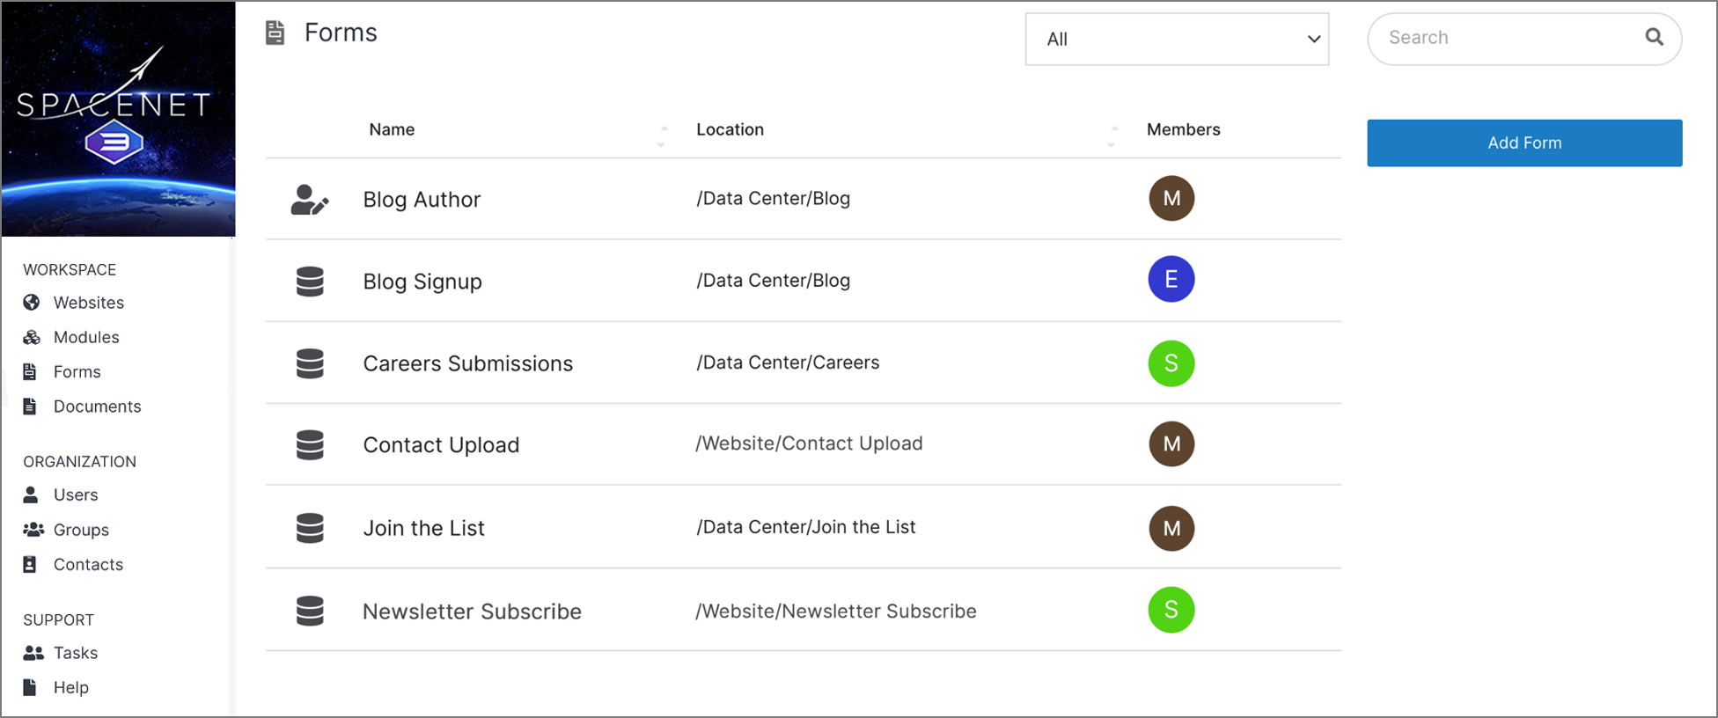Sort forms by the Location column arrows

point(1113,136)
